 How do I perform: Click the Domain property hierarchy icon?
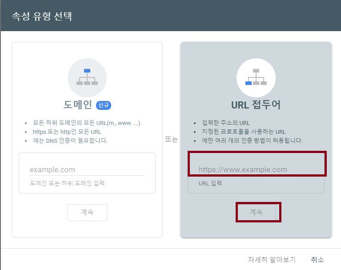click(87, 77)
